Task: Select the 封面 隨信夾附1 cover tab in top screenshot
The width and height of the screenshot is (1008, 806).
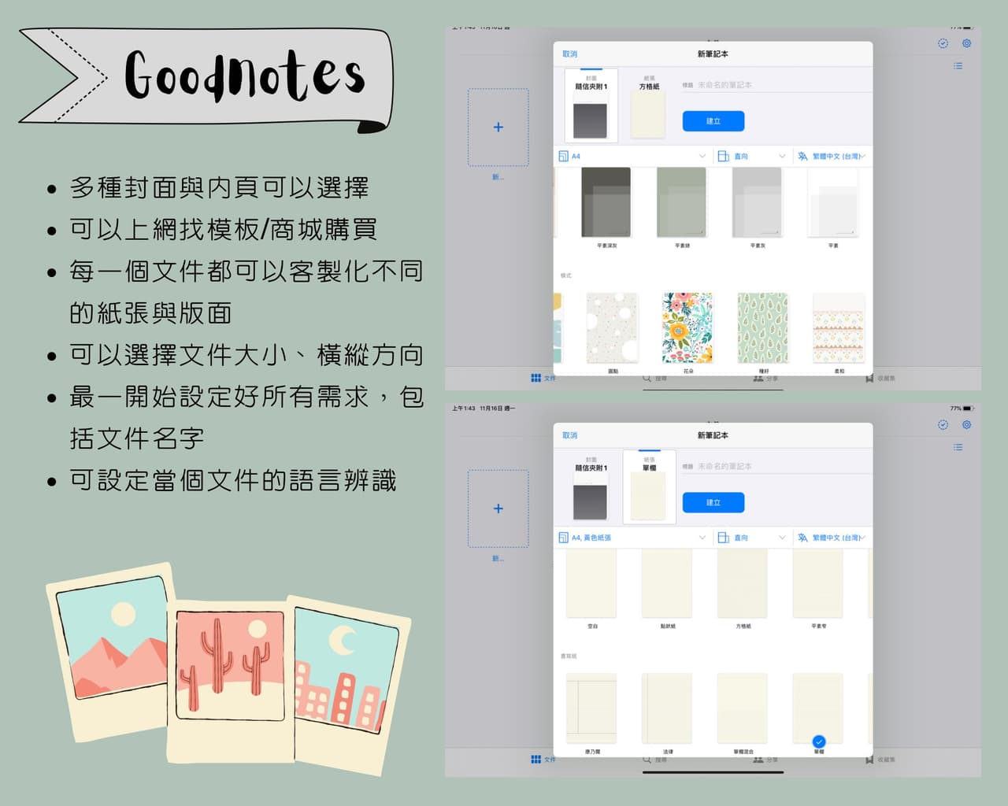Action: click(x=591, y=105)
